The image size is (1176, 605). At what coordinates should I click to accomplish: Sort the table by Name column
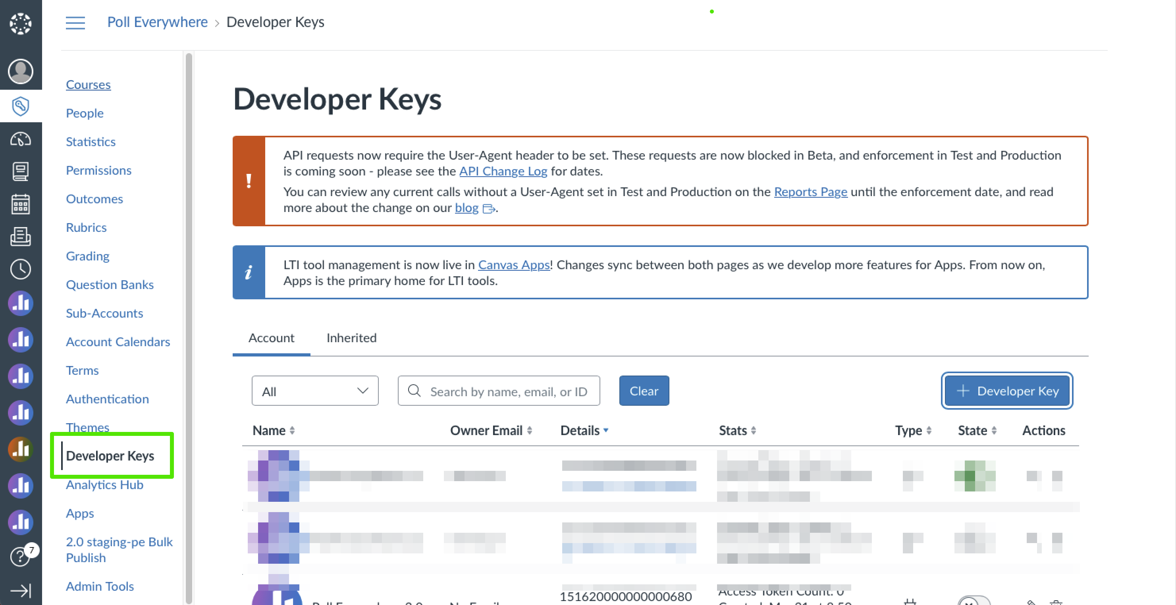tap(274, 431)
